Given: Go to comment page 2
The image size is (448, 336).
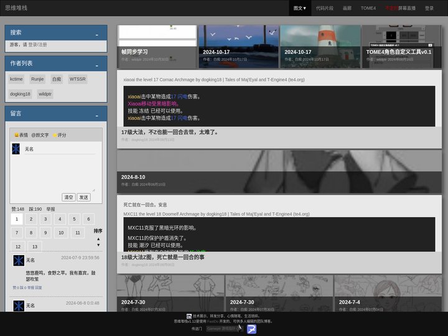Looking at the screenshot, I should (x=31, y=219).
